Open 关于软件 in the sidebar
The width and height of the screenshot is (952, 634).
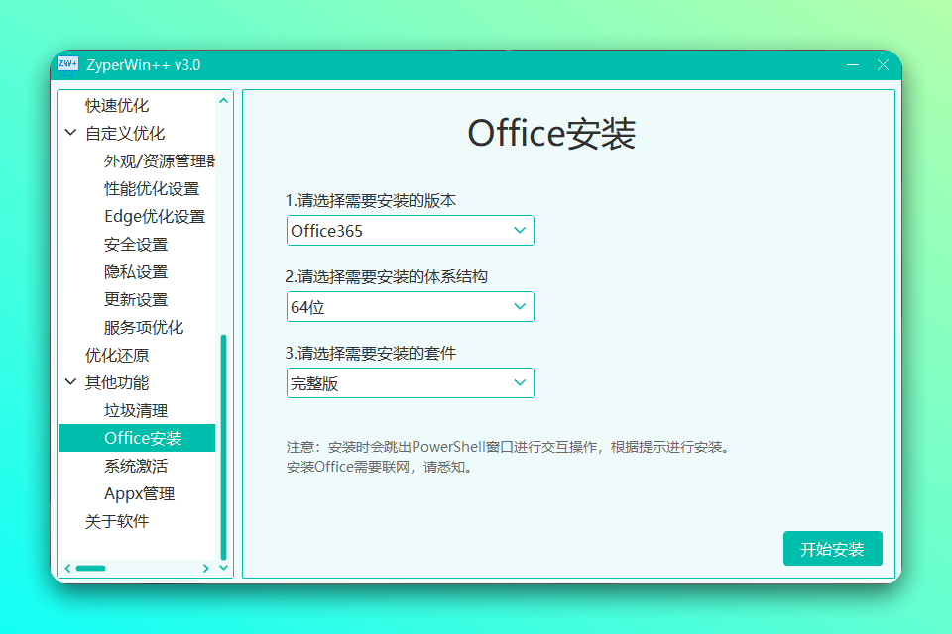pyautogui.click(x=117, y=521)
